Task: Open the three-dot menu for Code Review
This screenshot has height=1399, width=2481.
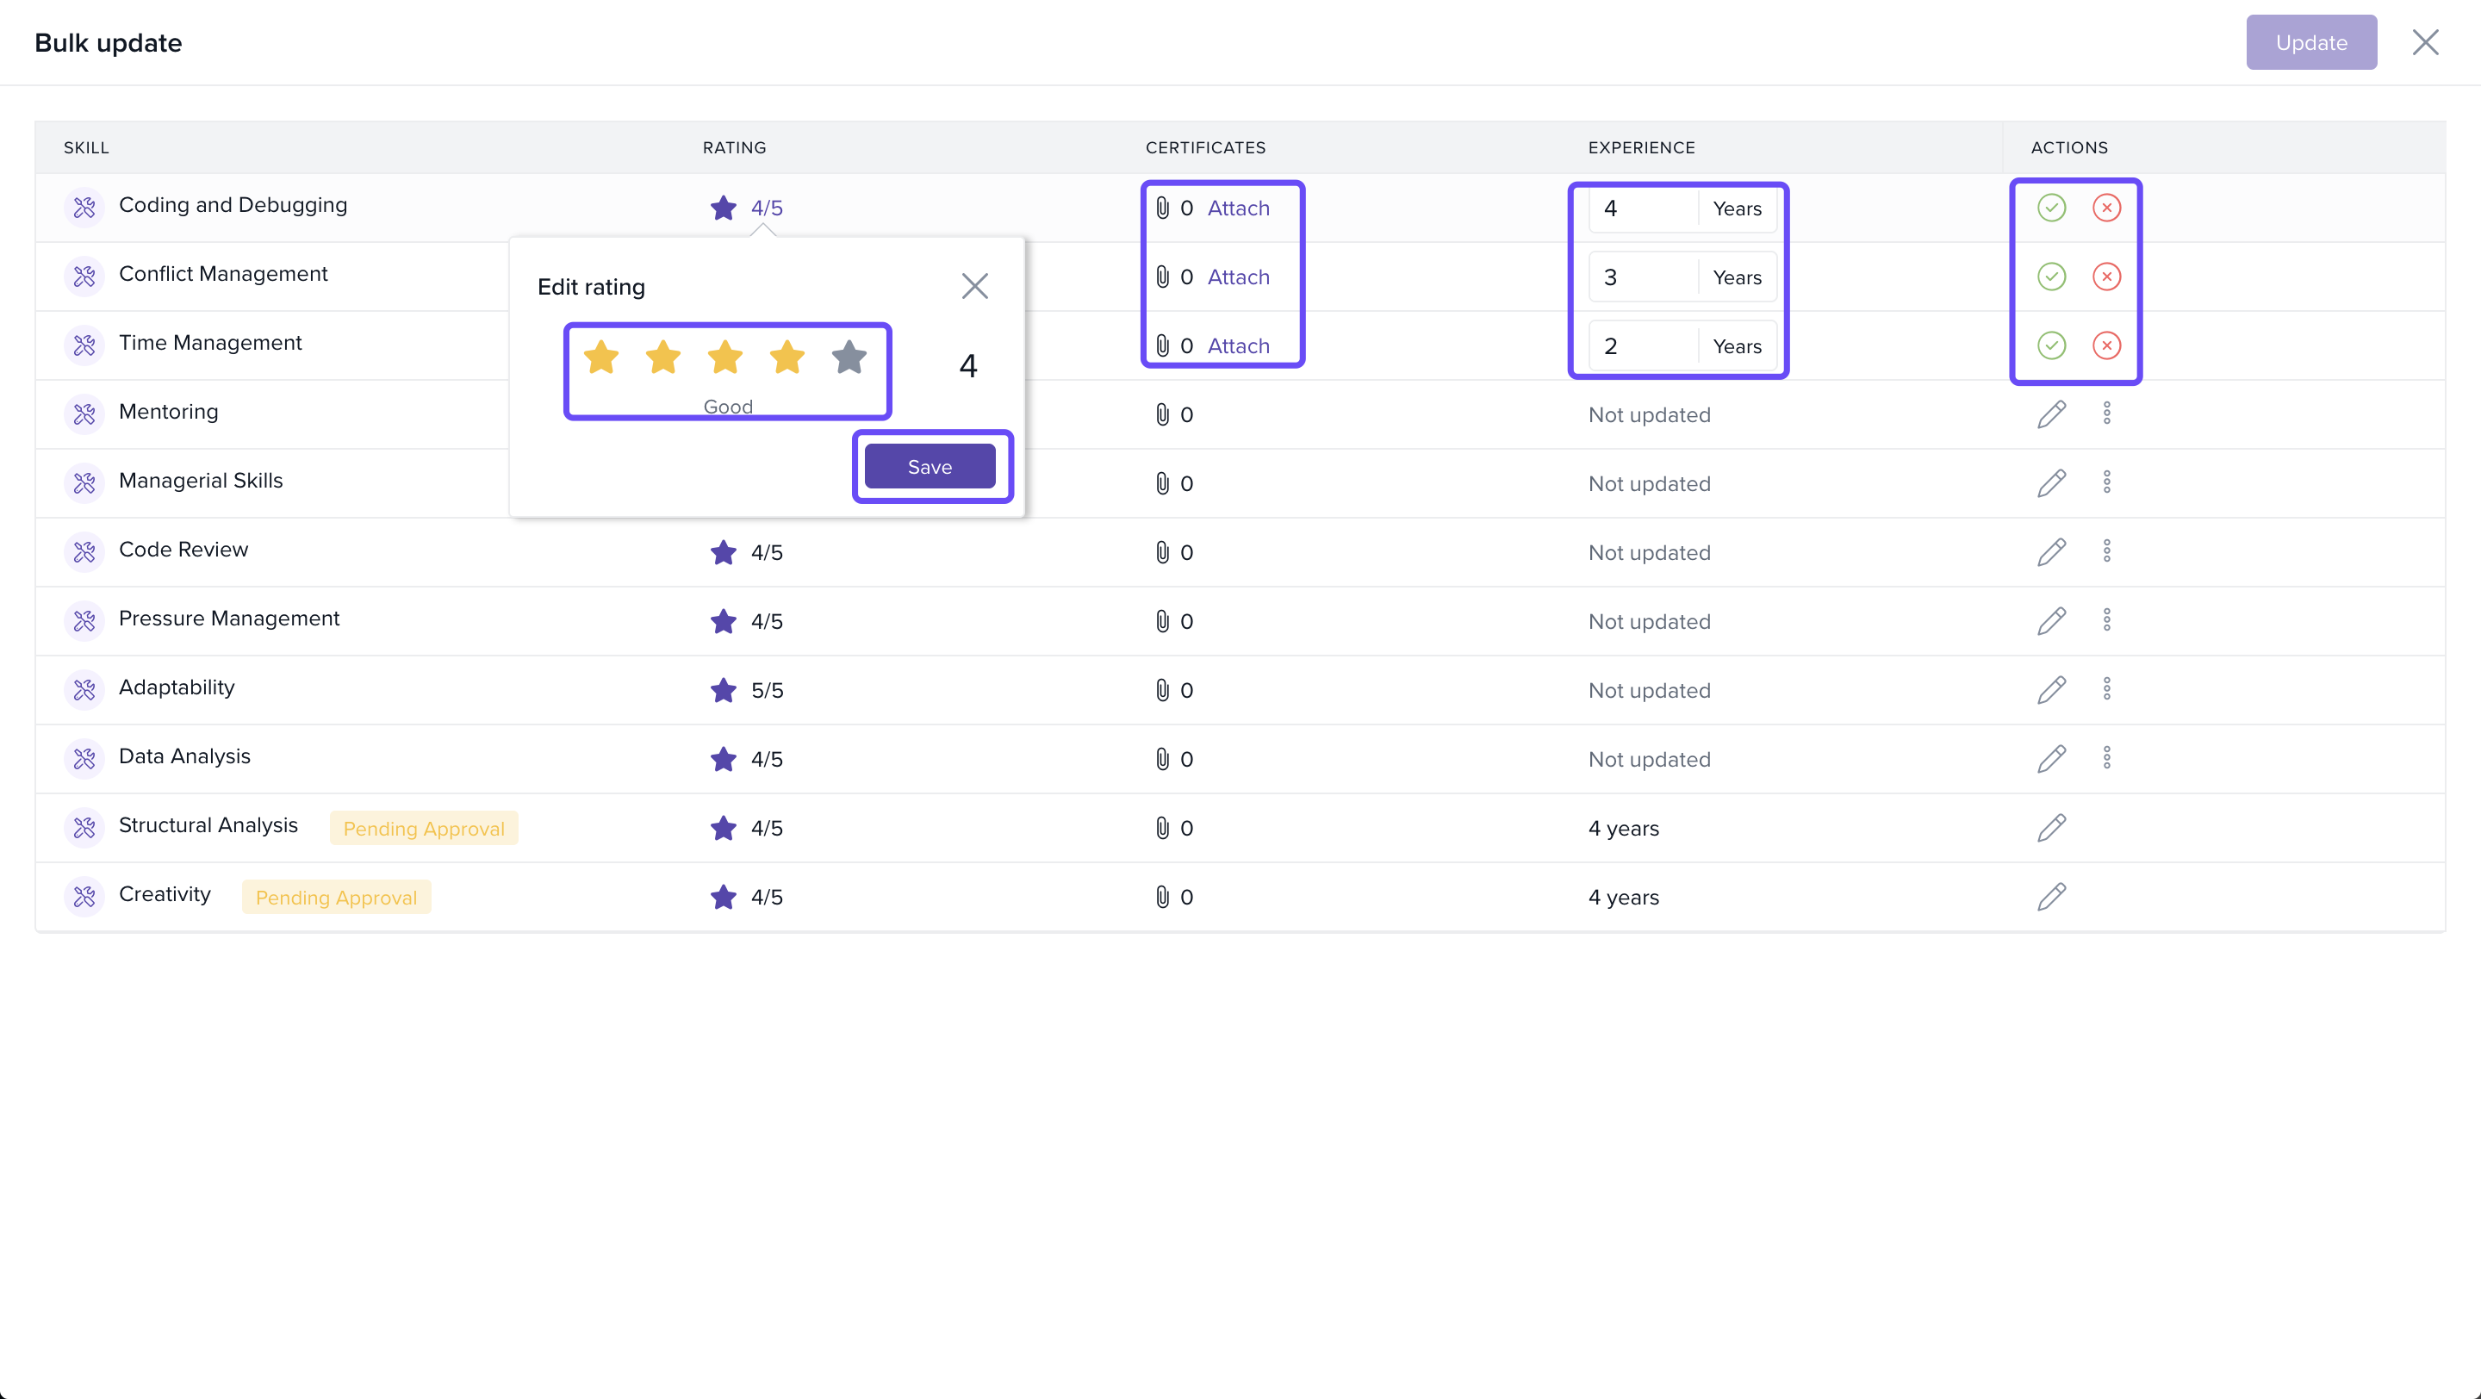Action: [2106, 551]
